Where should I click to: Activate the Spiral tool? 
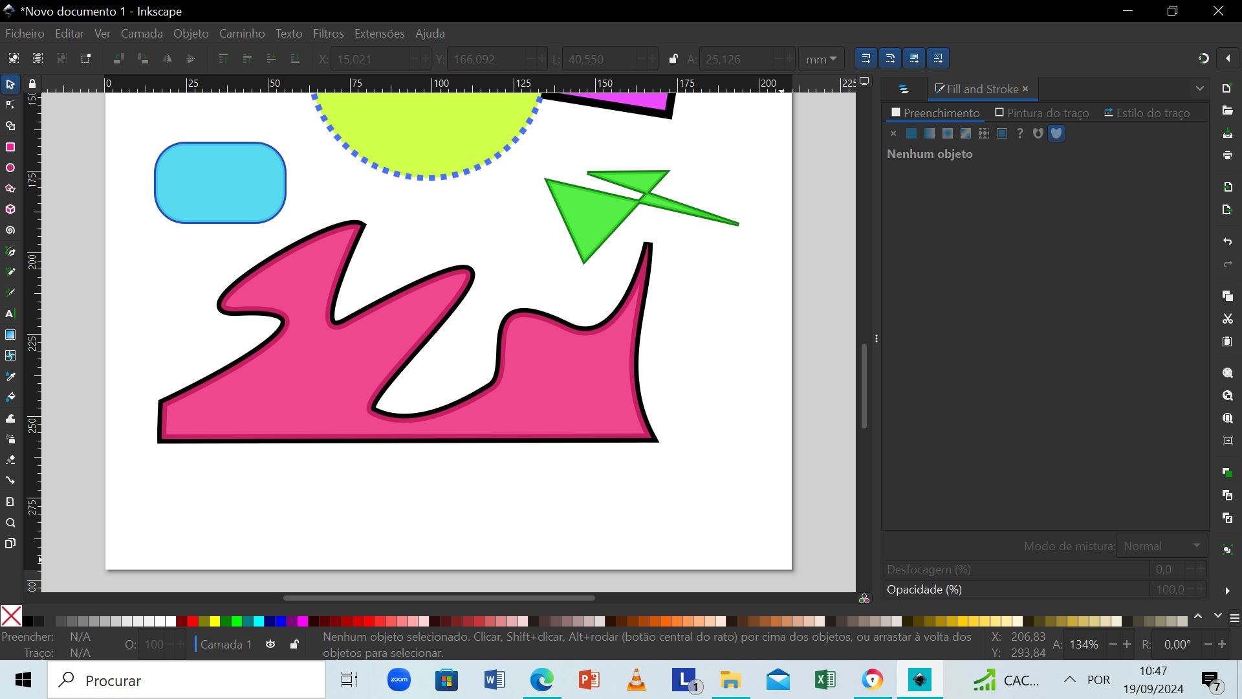pyautogui.click(x=10, y=230)
